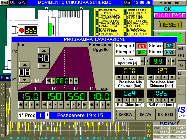Toggle Stampo 2 OFF switch
This screenshot has height=140, width=187.
(x=142, y=52)
